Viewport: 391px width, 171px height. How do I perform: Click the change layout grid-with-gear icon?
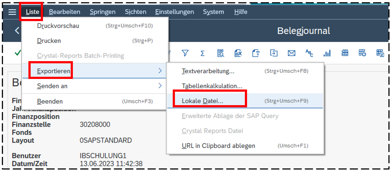point(362,53)
